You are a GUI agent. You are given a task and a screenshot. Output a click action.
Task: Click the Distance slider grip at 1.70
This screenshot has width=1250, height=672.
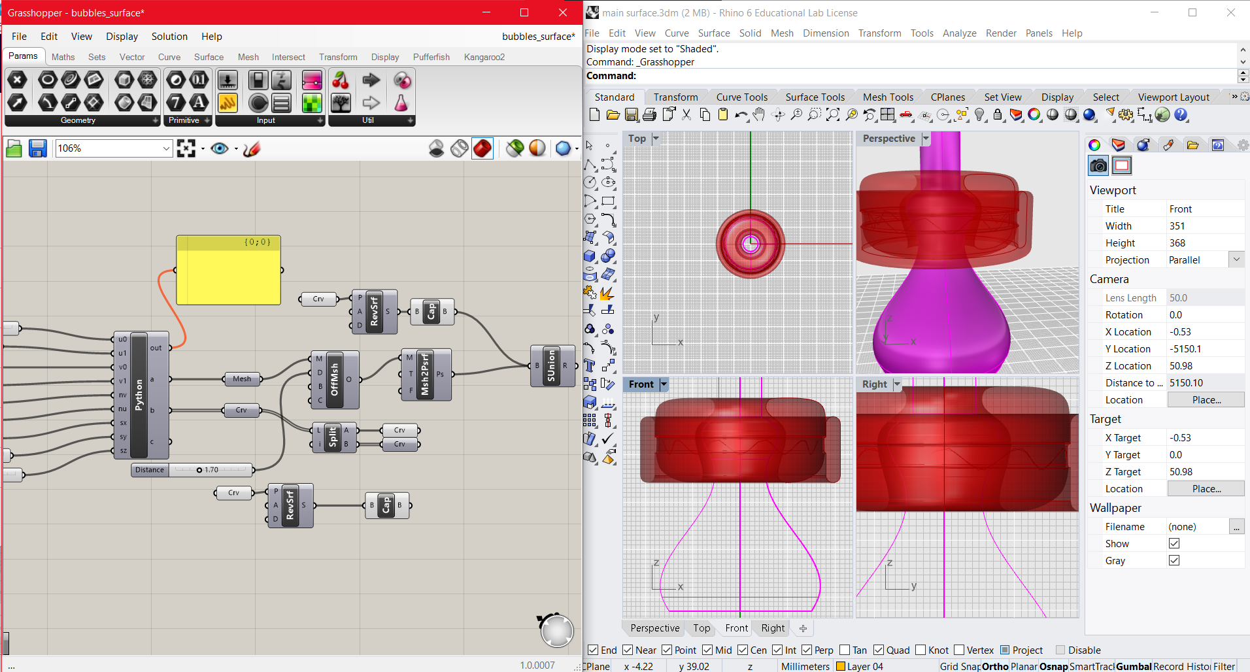199,470
